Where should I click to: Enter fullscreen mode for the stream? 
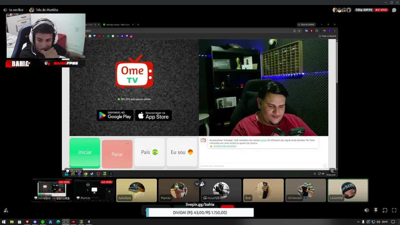(394, 210)
